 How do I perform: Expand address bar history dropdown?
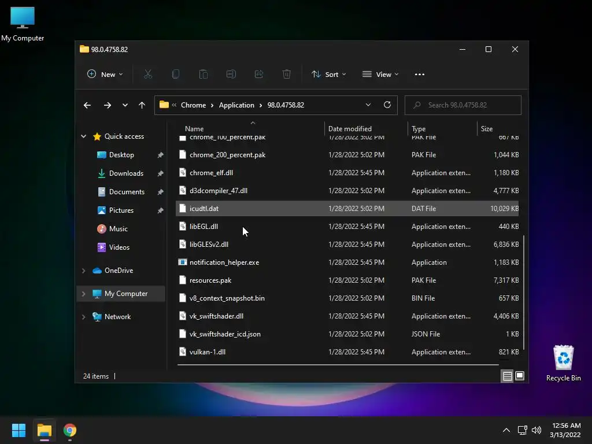pyautogui.click(x=368, y=105)
